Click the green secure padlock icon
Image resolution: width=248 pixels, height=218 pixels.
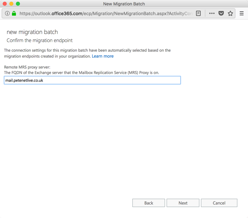pyautogui.click(x=14, y=14)
